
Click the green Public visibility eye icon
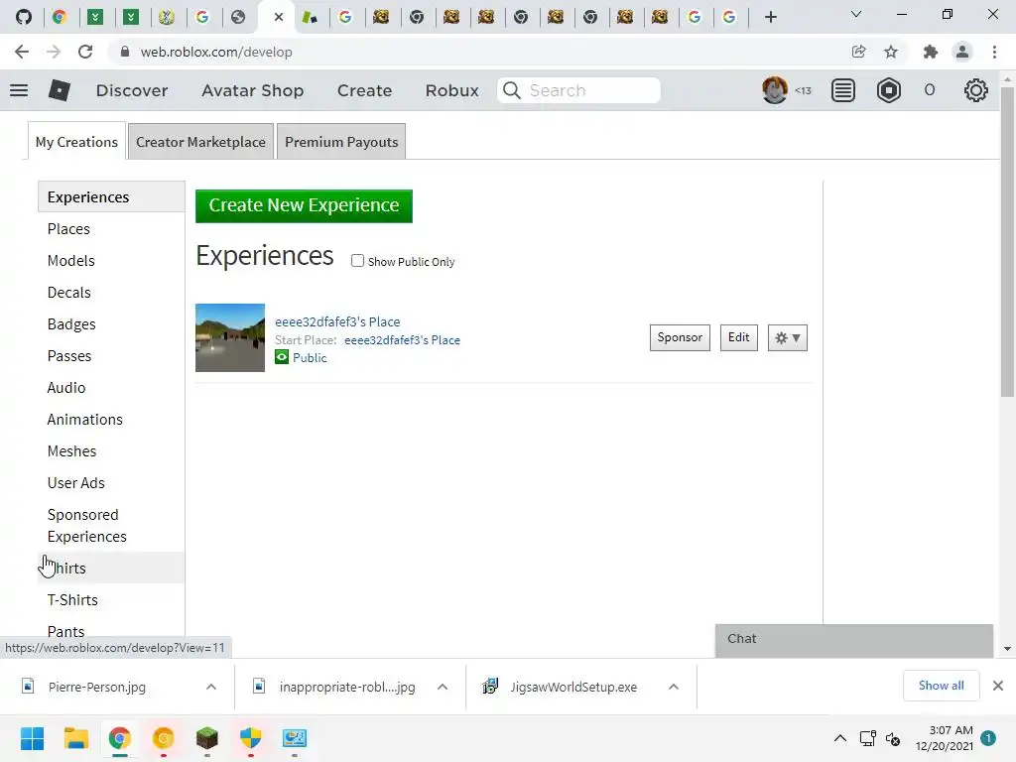pos(282,357)
